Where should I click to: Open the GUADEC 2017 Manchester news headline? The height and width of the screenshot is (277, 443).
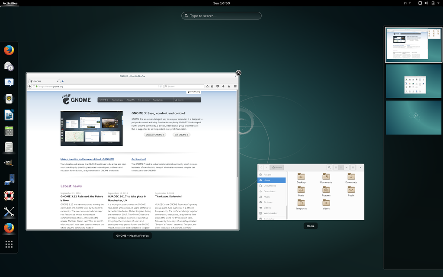tap(127, 198)
